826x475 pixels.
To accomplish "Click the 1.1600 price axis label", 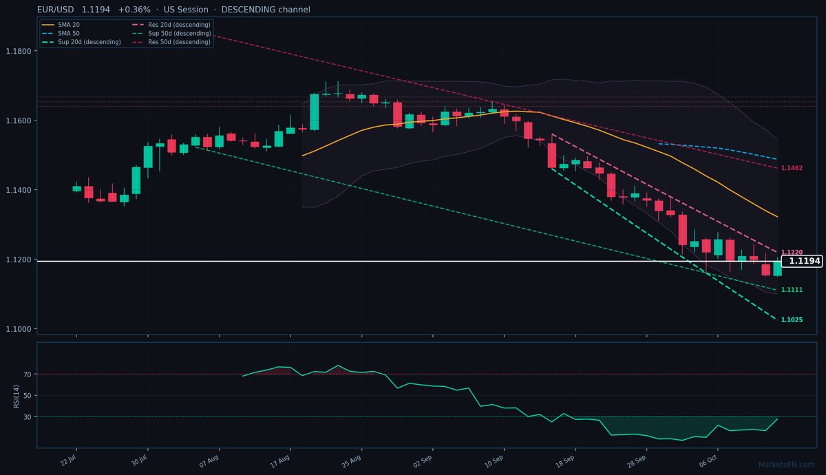I will pyautogui.click(x=18, y=121).
